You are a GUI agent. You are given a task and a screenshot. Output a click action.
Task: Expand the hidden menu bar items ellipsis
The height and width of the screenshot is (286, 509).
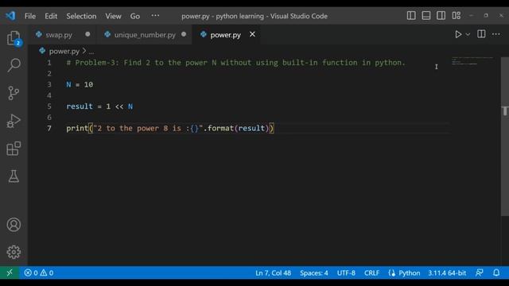[x=155, y=16]
